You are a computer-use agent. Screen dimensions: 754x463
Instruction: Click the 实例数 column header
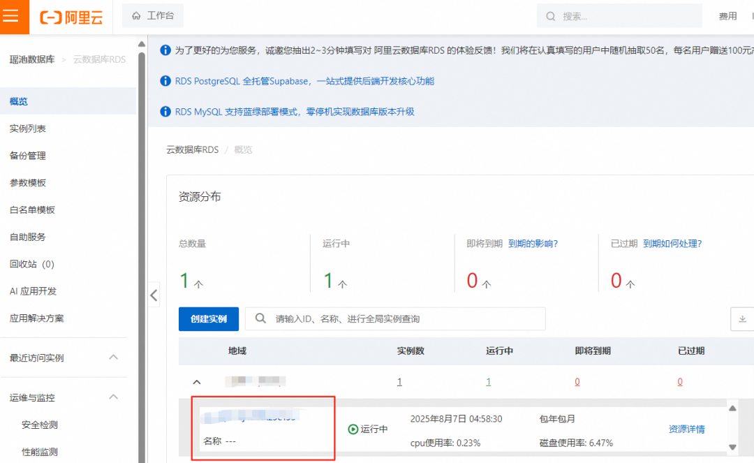[x=411, y=351]
